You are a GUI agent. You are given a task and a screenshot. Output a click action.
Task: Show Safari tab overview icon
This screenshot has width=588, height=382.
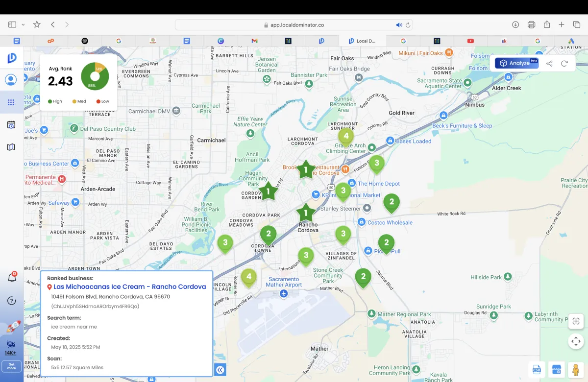click(577, 24)
